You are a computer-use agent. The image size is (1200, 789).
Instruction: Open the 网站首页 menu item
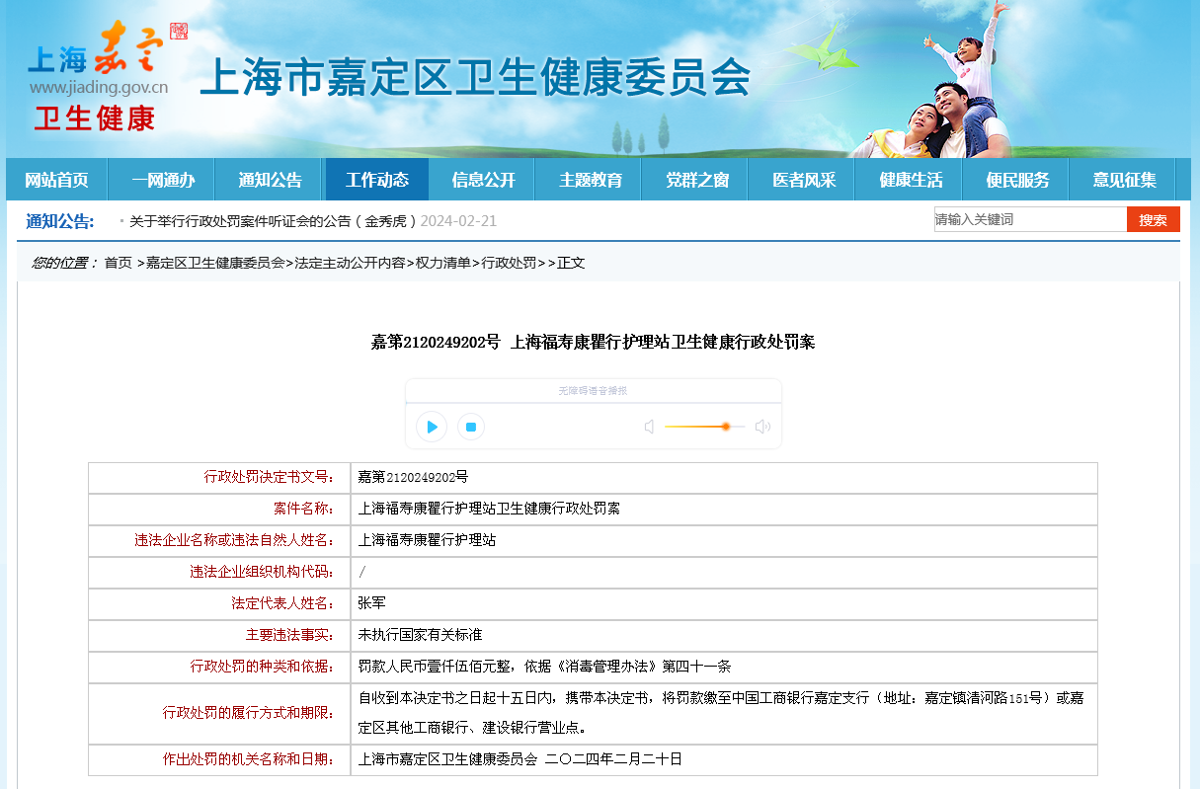56,180
